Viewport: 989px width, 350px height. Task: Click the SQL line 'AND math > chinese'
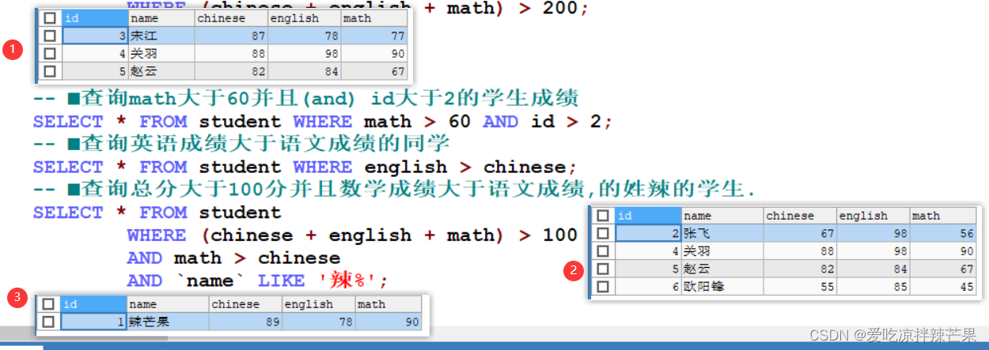(233, 258)
